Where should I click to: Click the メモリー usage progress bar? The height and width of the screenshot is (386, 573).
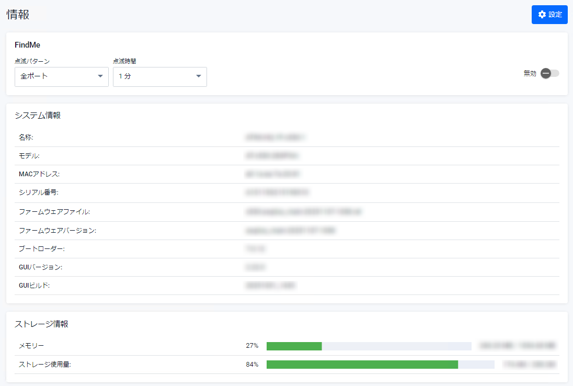click(x=369, y=346)
